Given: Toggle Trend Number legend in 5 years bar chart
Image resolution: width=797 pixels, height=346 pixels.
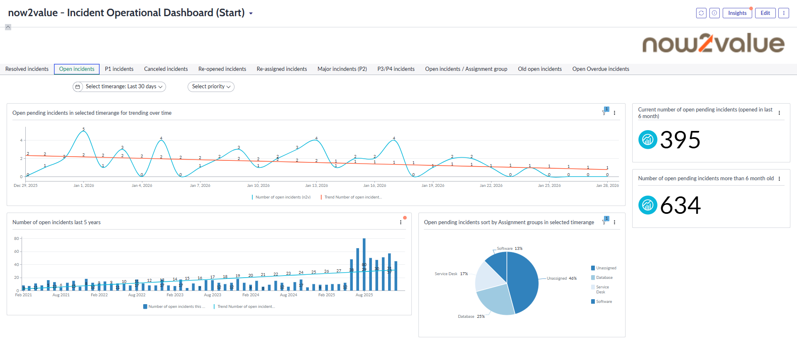Looking at the screenshot, I should (x=244, y=307).
